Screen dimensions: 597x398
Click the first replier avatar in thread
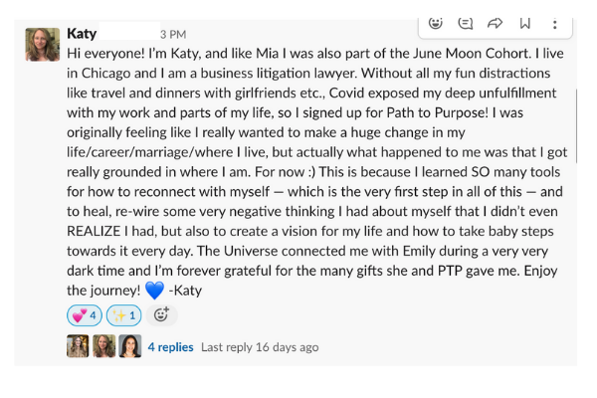pyautogui.click(x=78, y=346)
